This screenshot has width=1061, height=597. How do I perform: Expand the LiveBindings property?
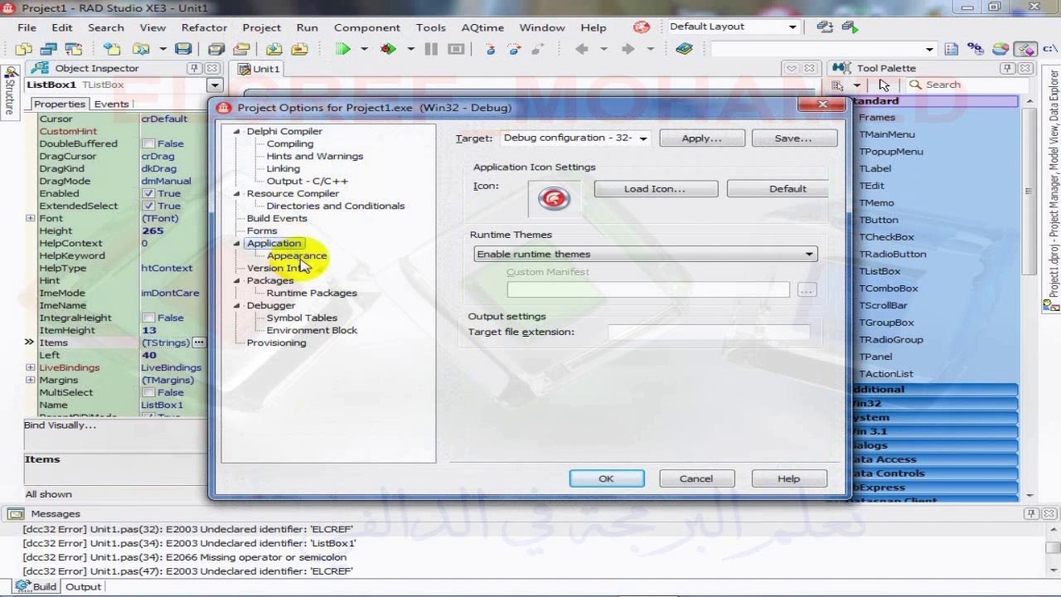click(x=31, y=367)
